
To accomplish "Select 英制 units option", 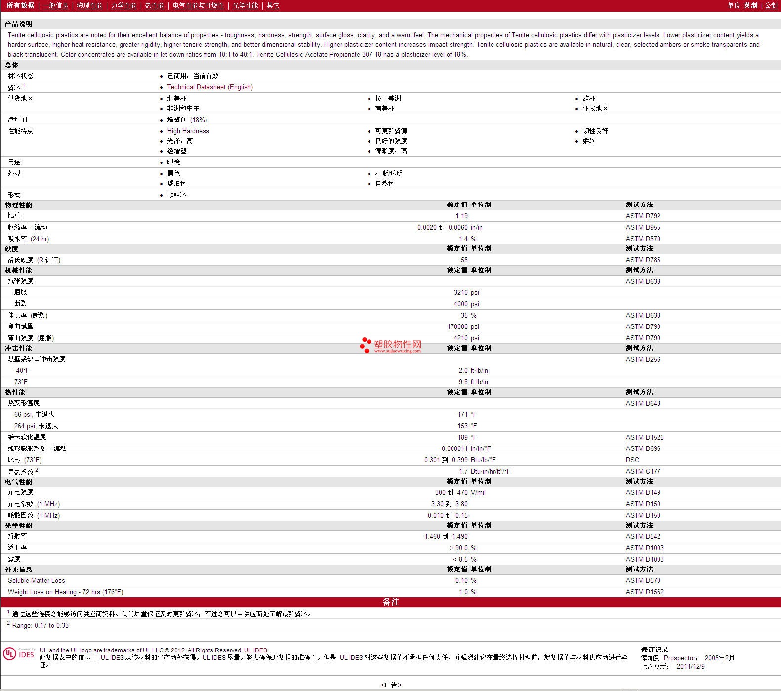I will click(750, 6).
